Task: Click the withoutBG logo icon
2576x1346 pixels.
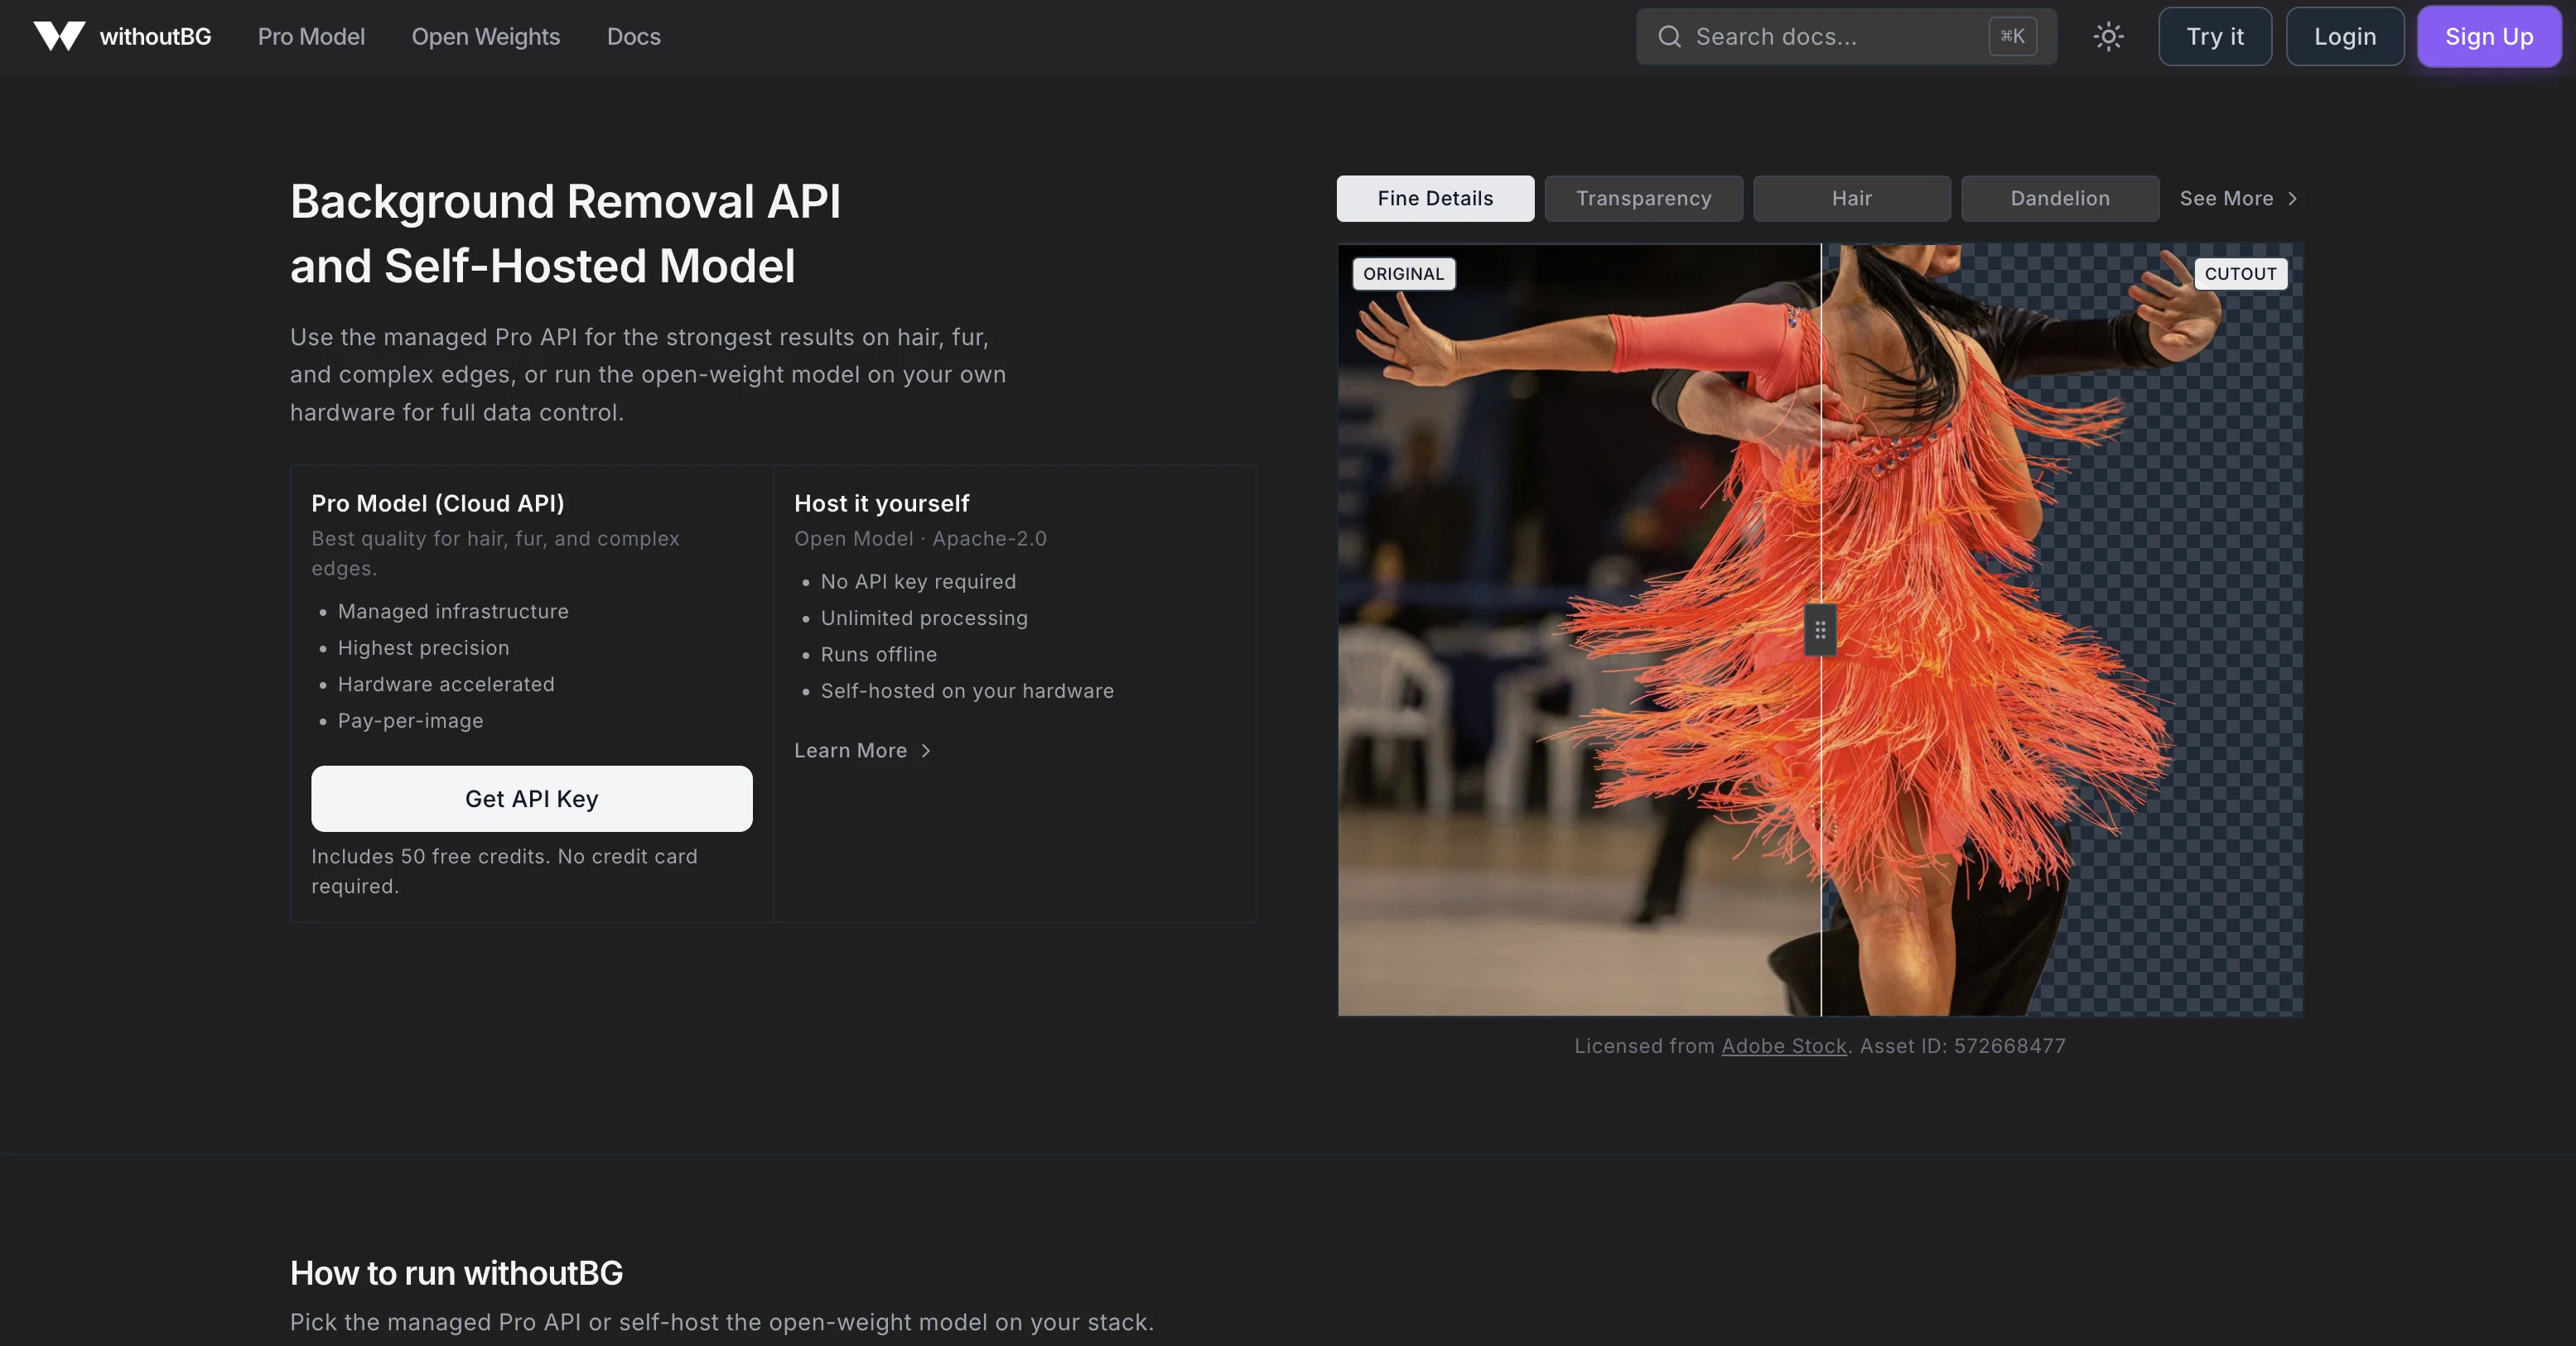Action: (x=59, y=36)
